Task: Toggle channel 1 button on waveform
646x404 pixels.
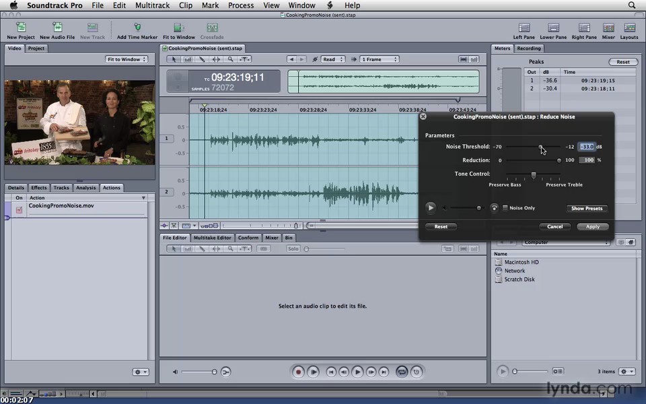Action: tap(166, 139)
